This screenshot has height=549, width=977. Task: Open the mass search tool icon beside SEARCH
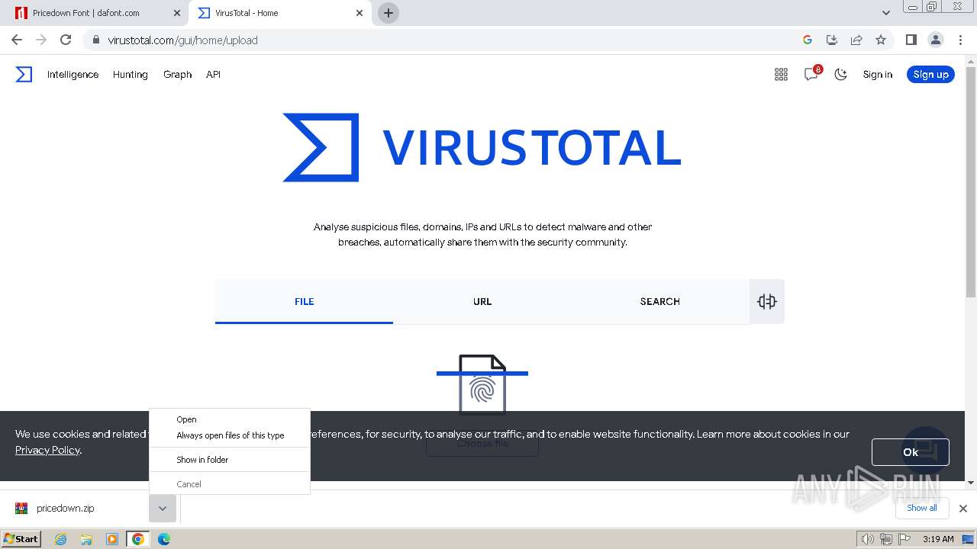767,301
